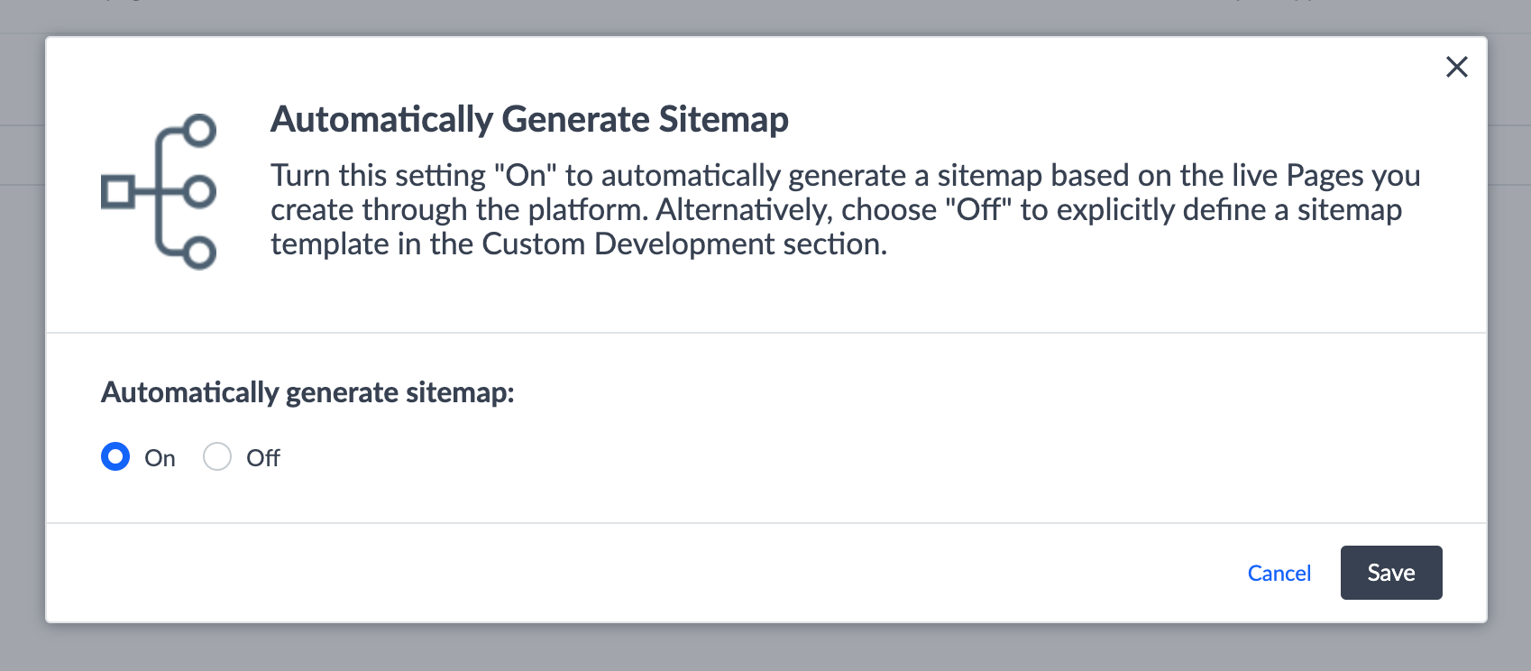Choose the "On" radio label text

[160, 458]
